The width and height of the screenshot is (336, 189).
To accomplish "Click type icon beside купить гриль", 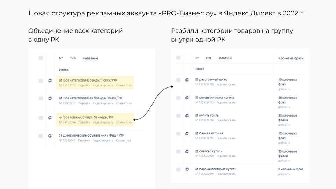I will [197, 115].
